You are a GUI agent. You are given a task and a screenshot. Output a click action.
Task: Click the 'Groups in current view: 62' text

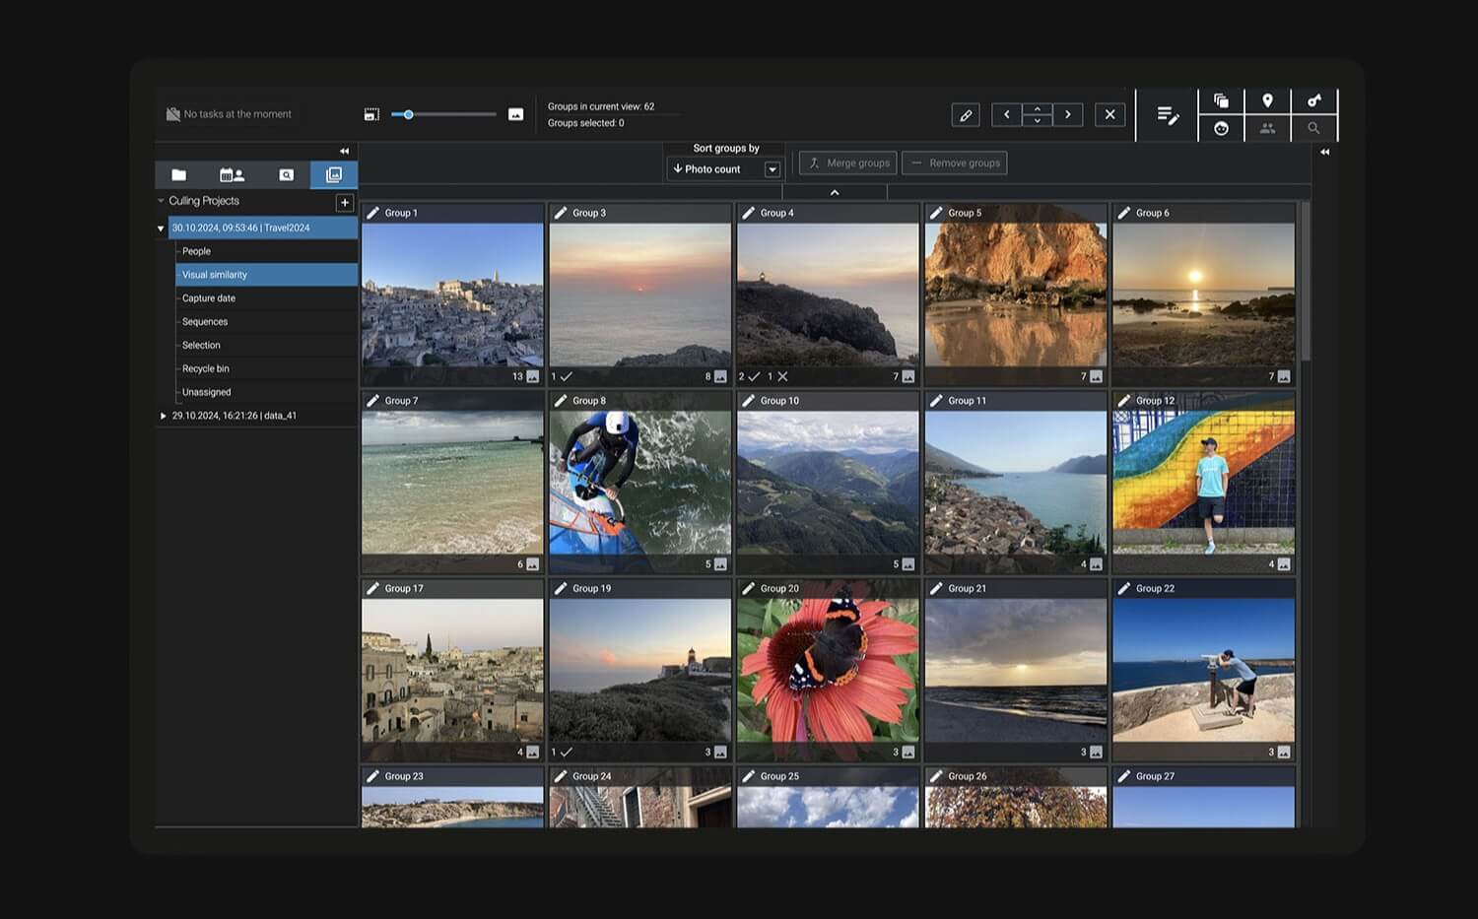coord(601,106)
